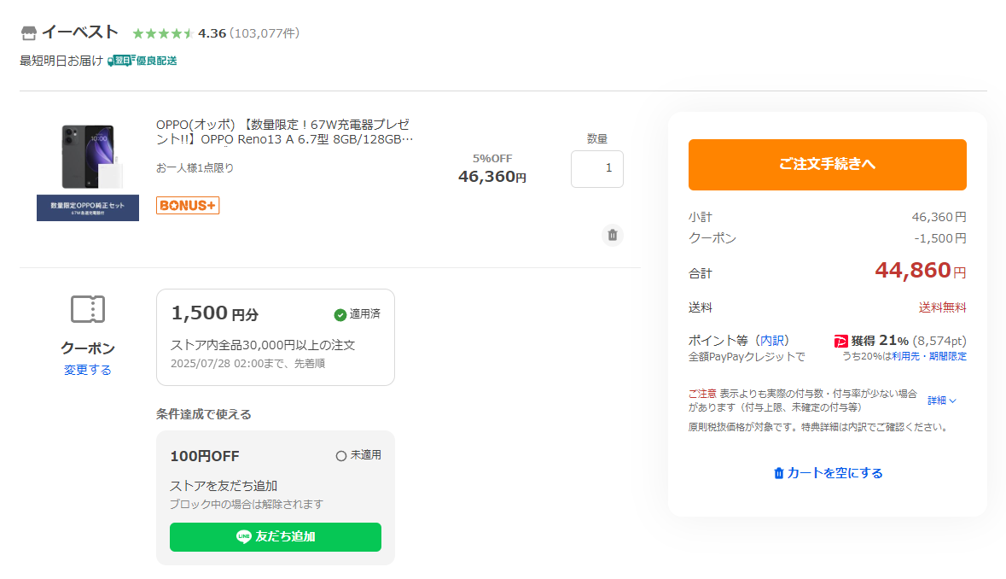The image size is (1006, 579).
Task: Click the 獲得 21% points text
Action: tap(880, 340)
